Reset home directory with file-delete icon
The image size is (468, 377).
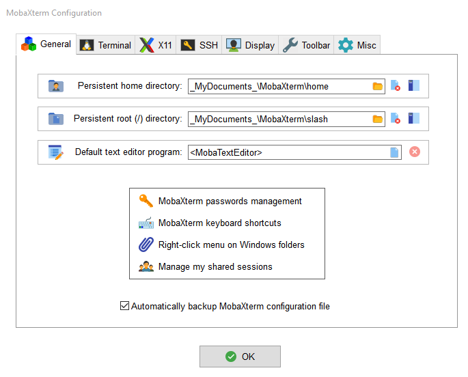pyautogui.click(x=396, y=86)
